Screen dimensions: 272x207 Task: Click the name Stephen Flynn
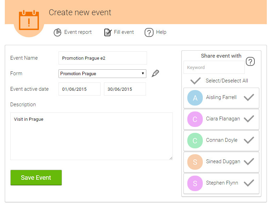tap(222, 183)
